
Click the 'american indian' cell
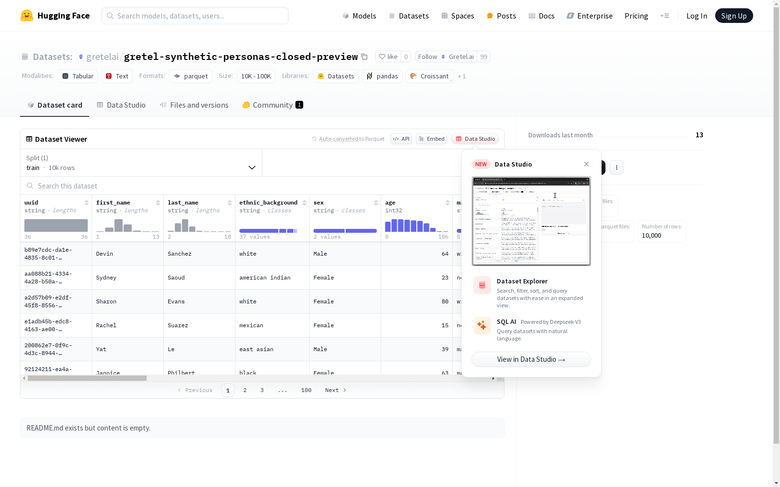point(272,278)
